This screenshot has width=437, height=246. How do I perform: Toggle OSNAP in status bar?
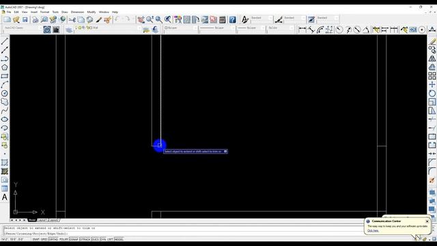click(x=74, y=239)
